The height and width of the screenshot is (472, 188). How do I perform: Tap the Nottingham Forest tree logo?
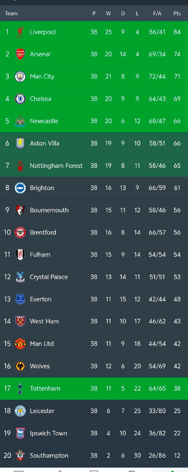click(x=20, y=166)
